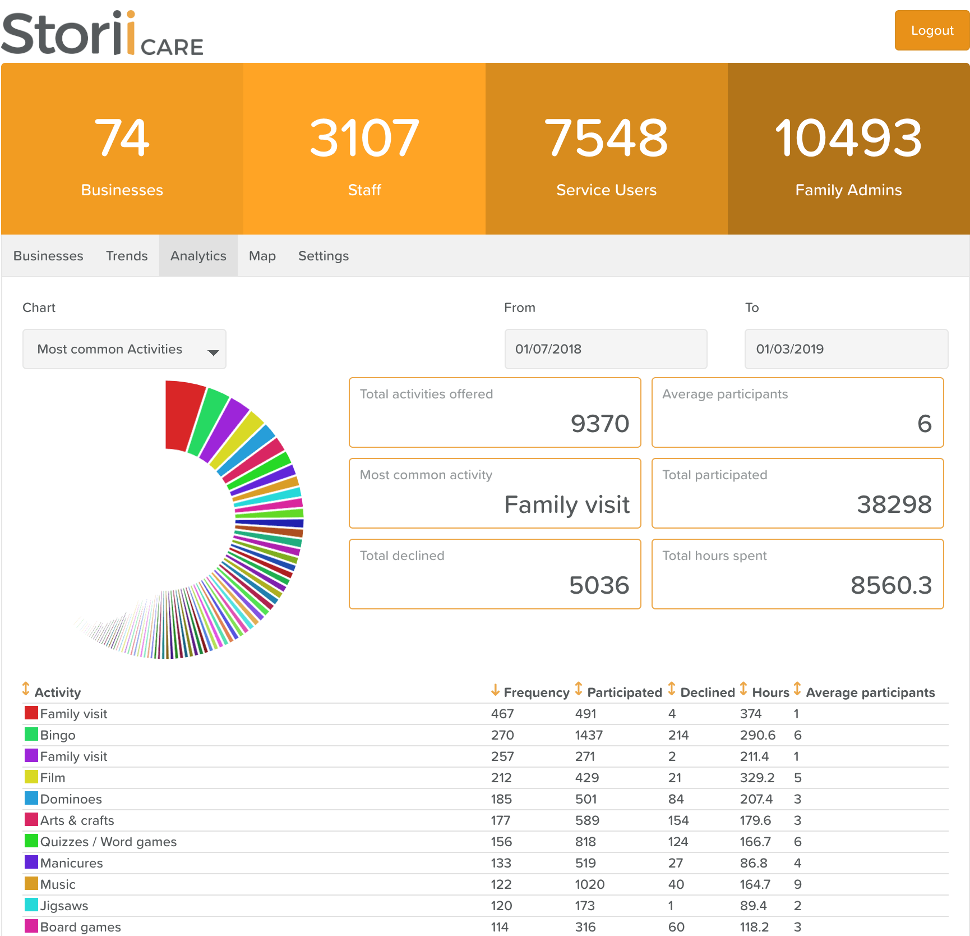
Task: Switch to the Businesses tab
Action: pyautogui.click(x=48, y=256)
